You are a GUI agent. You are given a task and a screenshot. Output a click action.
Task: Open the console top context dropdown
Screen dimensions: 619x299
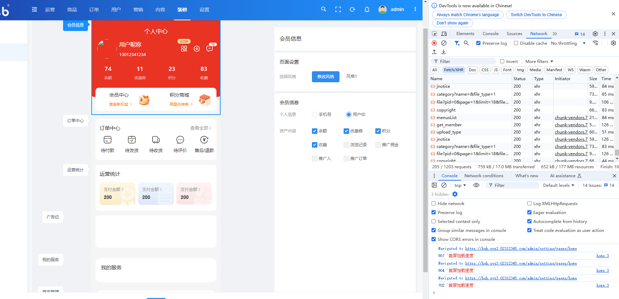460,185
